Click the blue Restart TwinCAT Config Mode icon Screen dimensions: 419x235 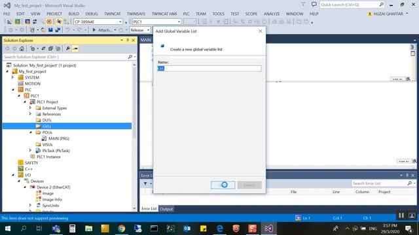click(x=27, y=22)
